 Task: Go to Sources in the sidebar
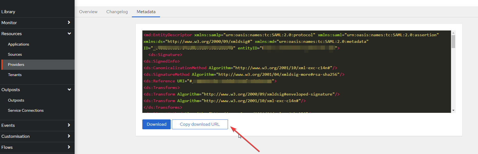[15, 54]
